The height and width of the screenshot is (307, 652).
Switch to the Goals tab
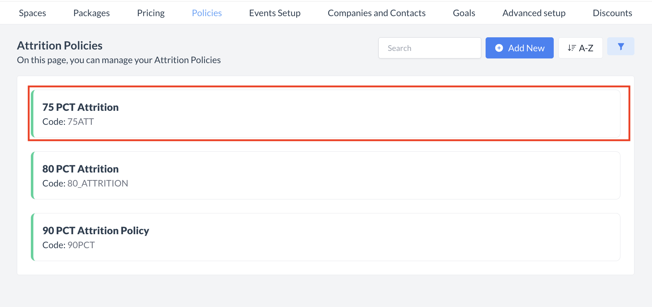pyautogui.click(x=464, y=13)
